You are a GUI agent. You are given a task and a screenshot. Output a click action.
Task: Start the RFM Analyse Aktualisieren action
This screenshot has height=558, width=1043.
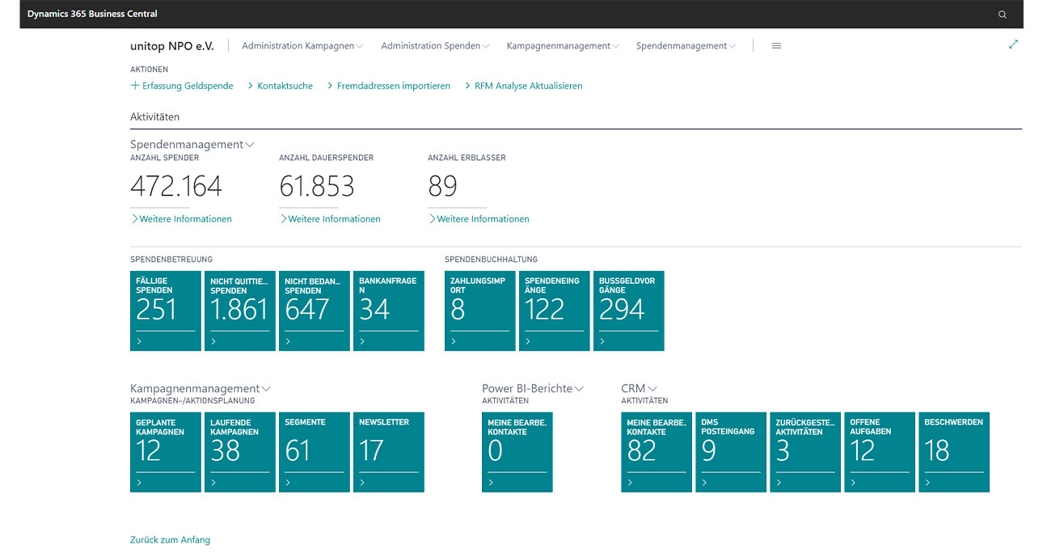click(530, 85)
